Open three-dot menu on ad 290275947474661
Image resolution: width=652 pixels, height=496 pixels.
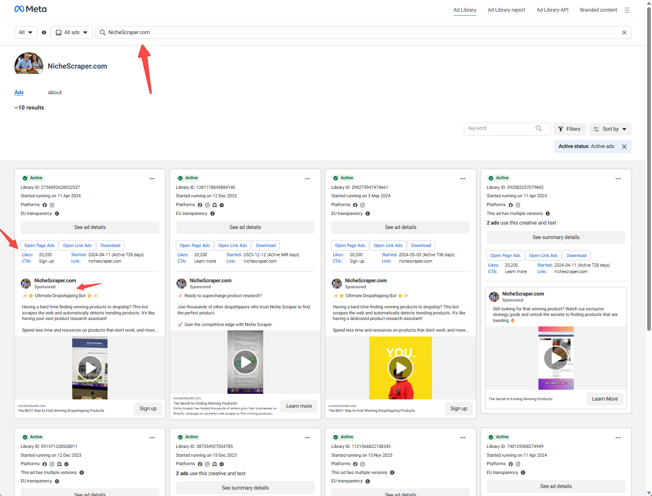click(463, 179)
